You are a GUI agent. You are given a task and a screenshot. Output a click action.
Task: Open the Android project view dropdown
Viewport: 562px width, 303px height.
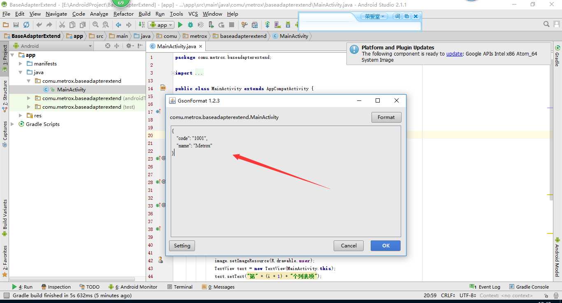pos(53,46)
